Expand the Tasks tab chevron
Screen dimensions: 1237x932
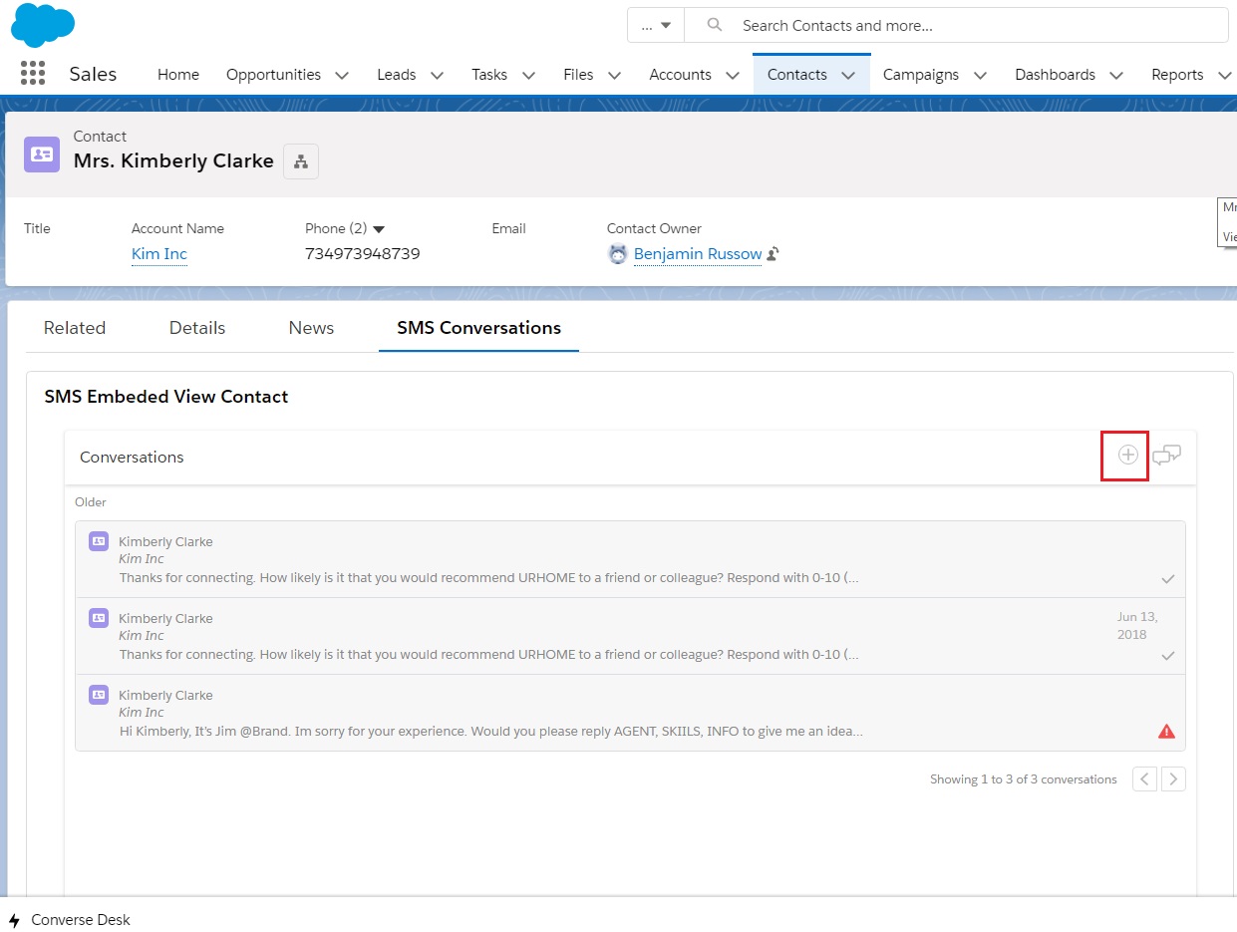(528, 75)
